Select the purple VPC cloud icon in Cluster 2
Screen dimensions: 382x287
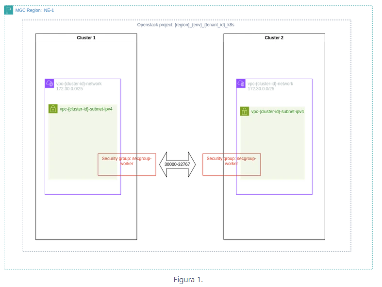[x=241, y=84]
